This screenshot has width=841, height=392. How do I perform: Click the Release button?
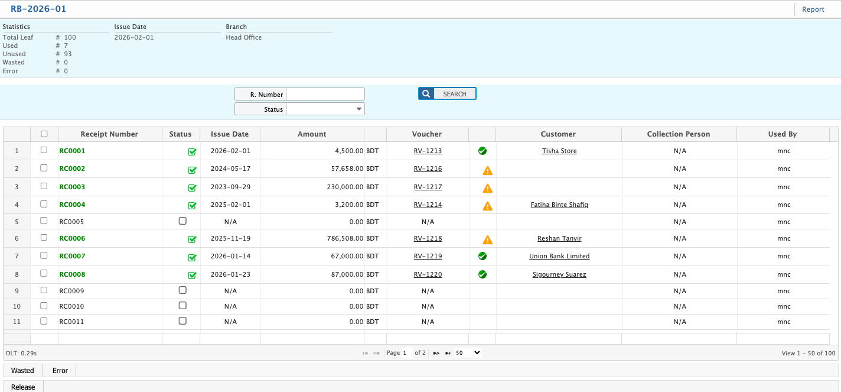pyautogui.click(x=23, y=387)
